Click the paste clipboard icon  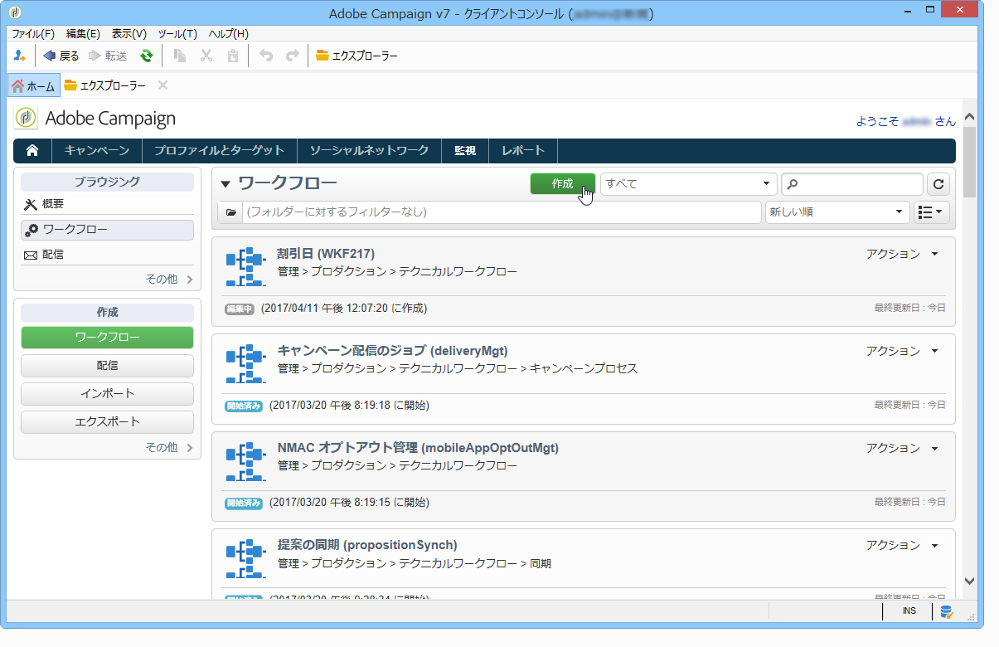point(233,56)
